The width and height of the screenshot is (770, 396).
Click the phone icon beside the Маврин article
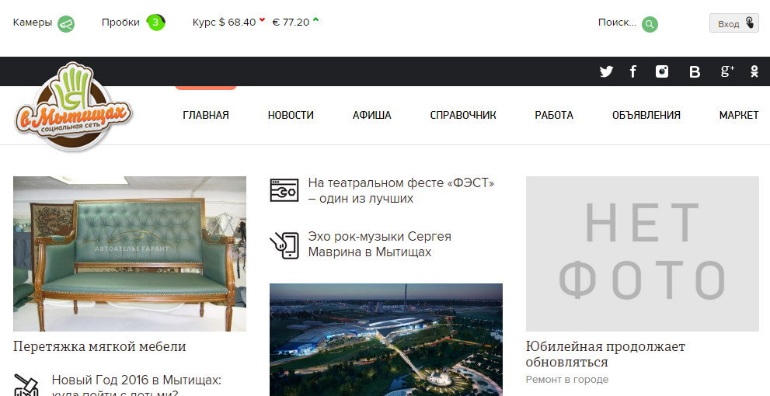point(284,245)
